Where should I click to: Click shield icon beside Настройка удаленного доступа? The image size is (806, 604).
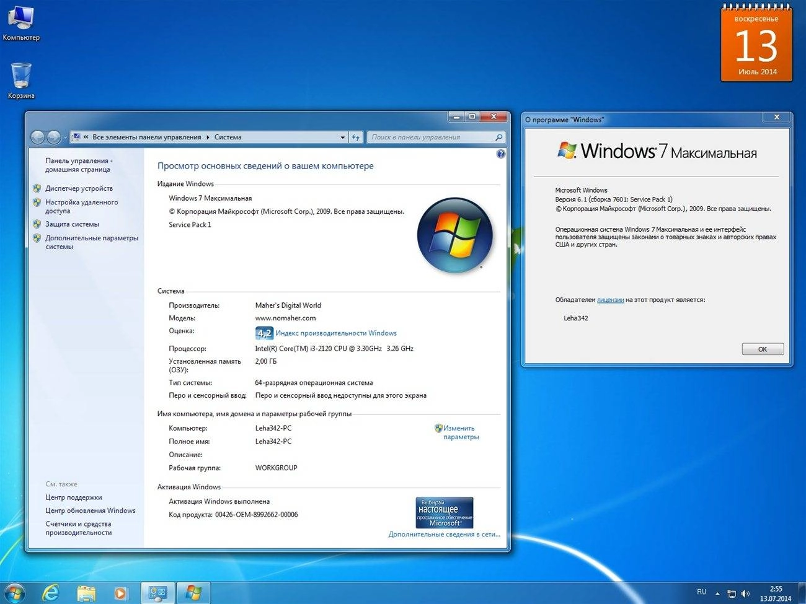(37, 203)
